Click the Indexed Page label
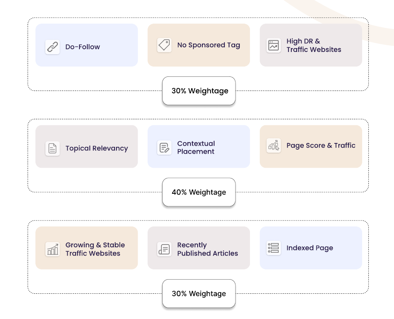 310,248
